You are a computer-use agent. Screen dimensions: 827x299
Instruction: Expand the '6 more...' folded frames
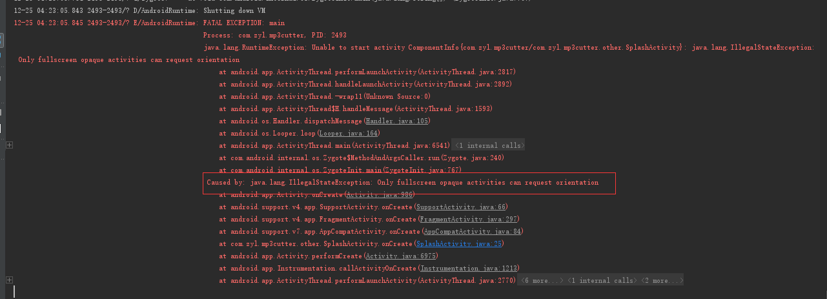point(542,281)
